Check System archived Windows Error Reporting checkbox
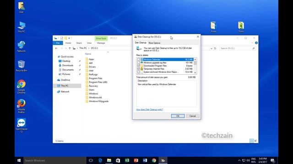This screenshot has width=293, height=164. tap(138, 72)
